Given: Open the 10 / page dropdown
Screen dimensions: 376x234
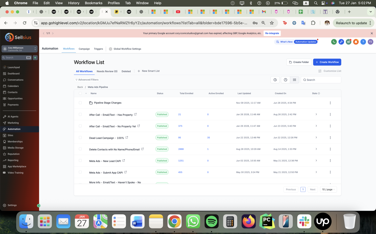Looking at the screenshot, I should [x=328, y=190].
